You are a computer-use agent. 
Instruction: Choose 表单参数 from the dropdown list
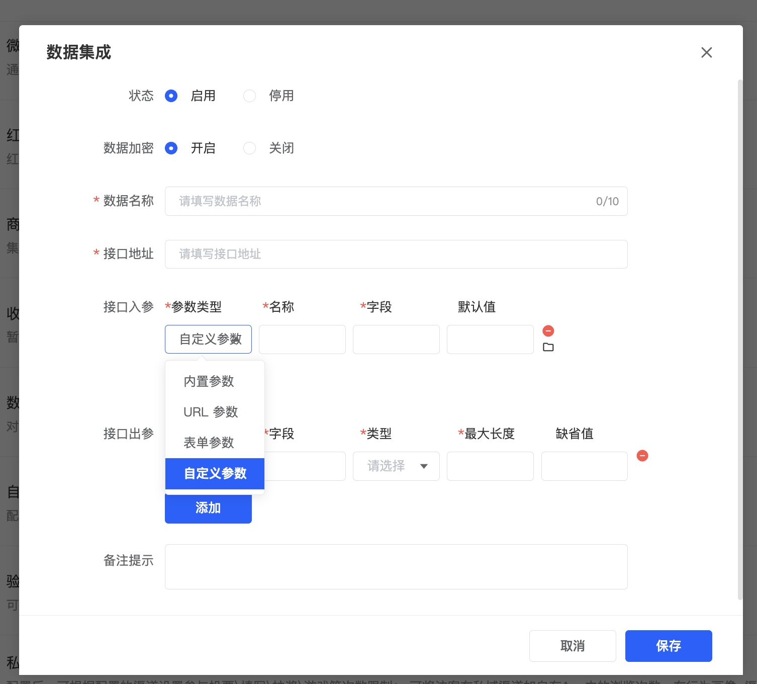tap(209, 443)
